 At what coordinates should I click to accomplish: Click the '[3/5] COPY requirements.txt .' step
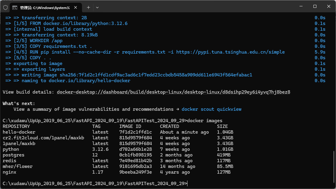[53, 46]
